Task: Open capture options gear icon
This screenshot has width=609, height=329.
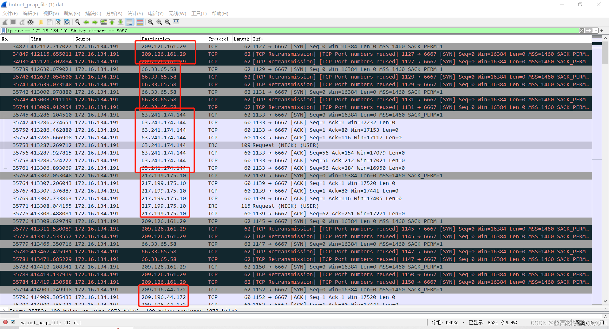Action: [30, 22]
